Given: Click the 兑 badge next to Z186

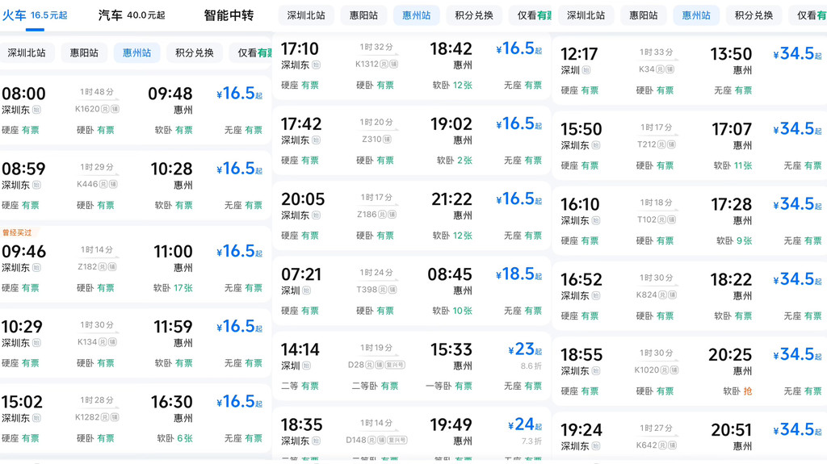Looking at the screenshot, I should [x=383, y=215].
